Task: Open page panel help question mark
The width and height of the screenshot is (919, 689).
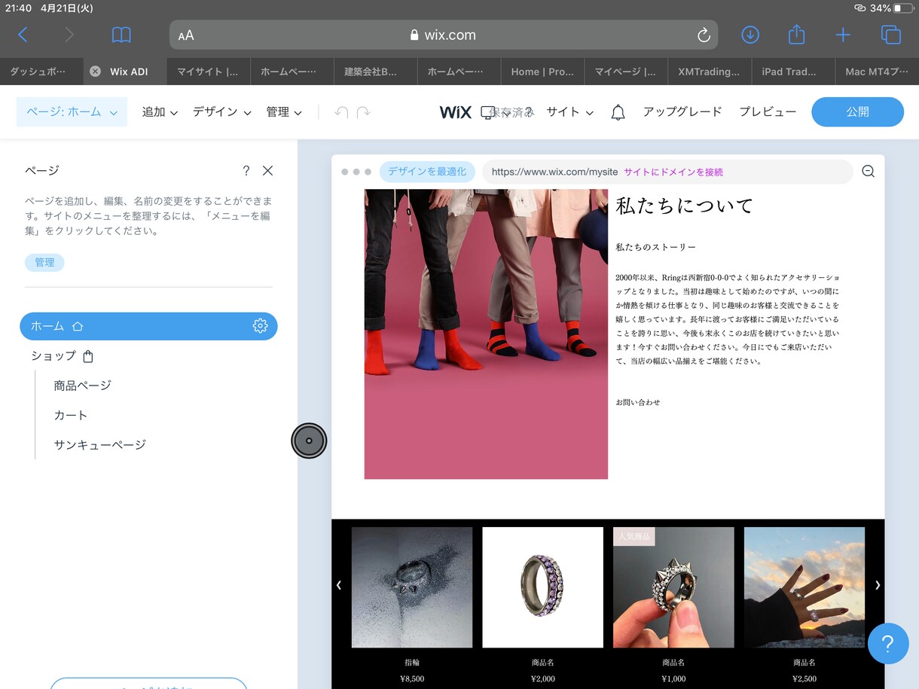Action: pos(246,171)
